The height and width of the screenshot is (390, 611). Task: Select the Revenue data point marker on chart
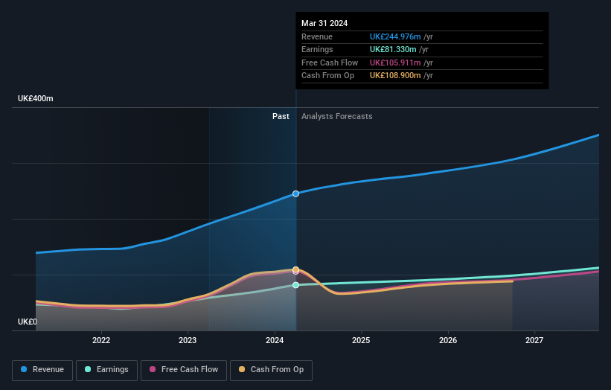click(295, 194)
